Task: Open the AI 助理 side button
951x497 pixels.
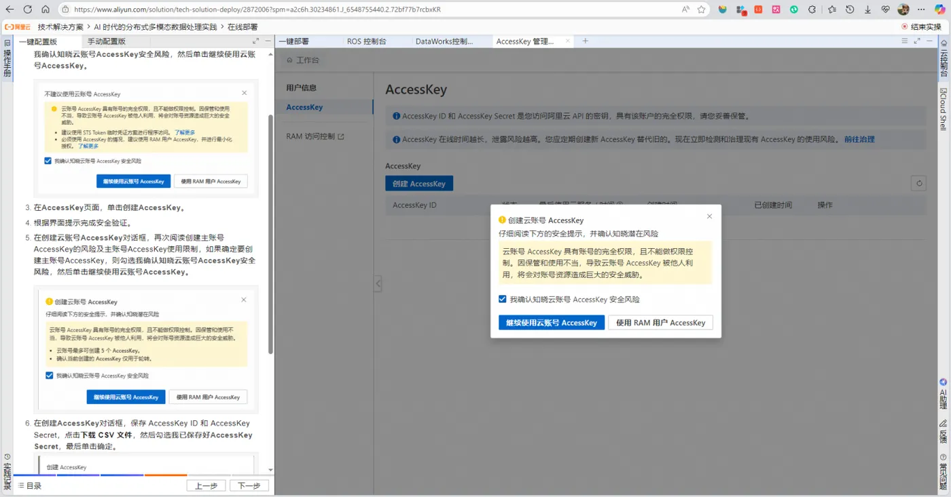Action: click(944, 395)
